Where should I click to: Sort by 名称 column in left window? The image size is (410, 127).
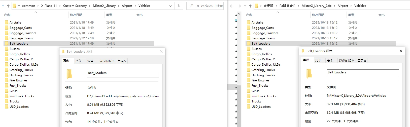tap(8, 15)
